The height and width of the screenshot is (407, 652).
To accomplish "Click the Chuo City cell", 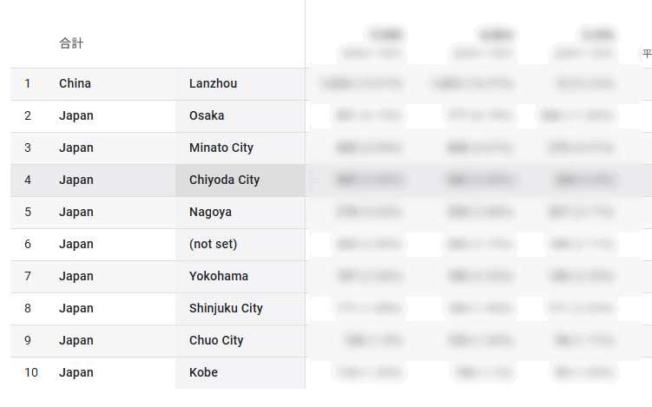I will [216, 341].
